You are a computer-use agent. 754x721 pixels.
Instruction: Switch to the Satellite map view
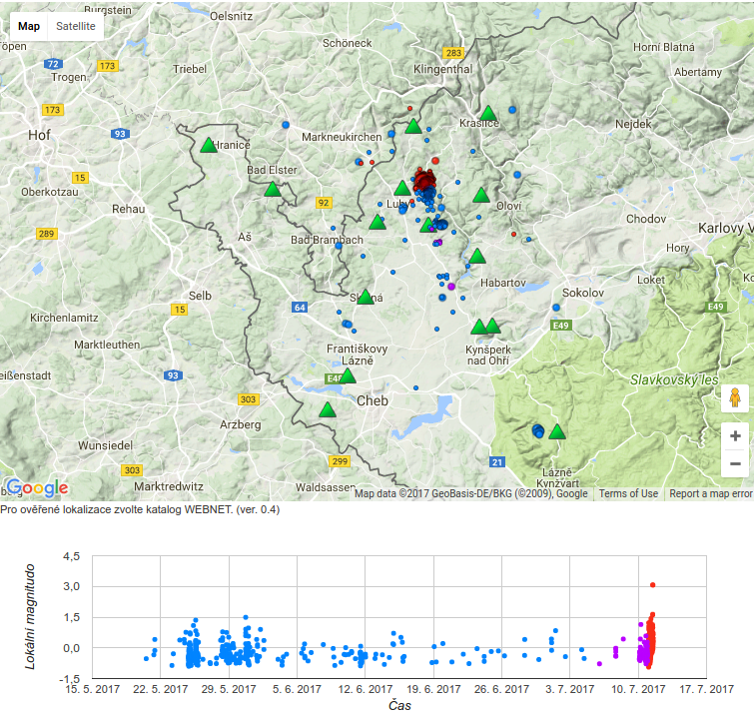pos(76,26)
